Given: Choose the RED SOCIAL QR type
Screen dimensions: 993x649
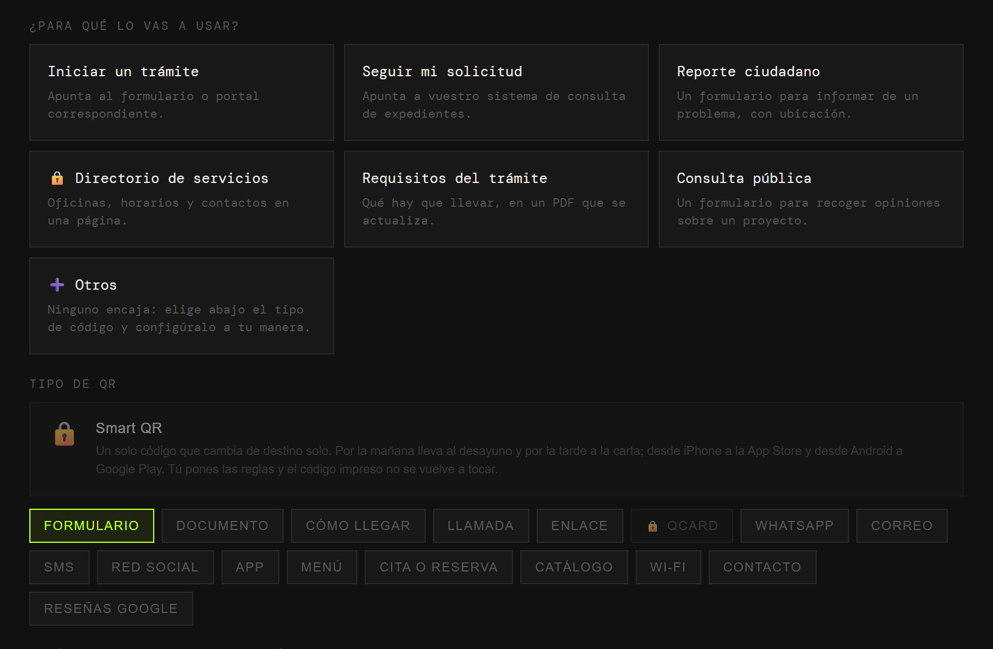Looking at the screenshot, I should (x=155, y=567).
